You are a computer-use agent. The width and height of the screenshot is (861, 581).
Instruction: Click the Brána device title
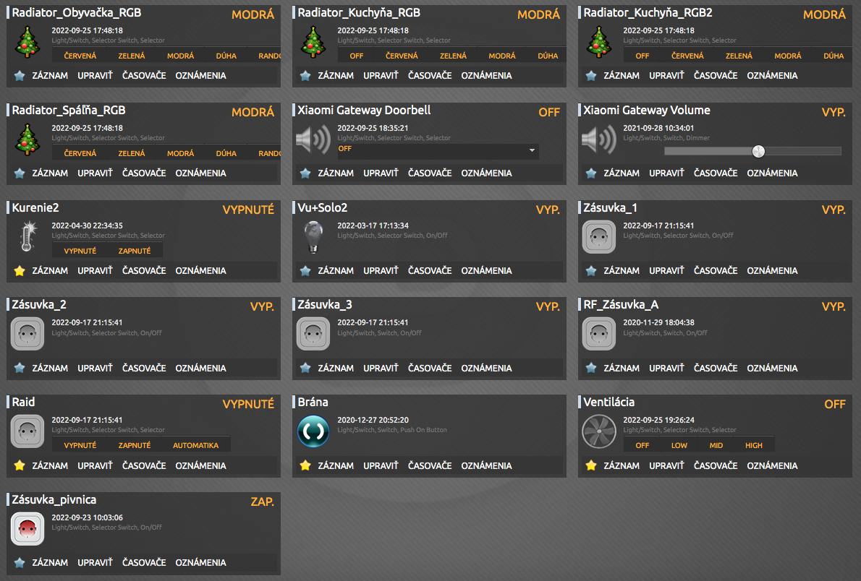313,402
